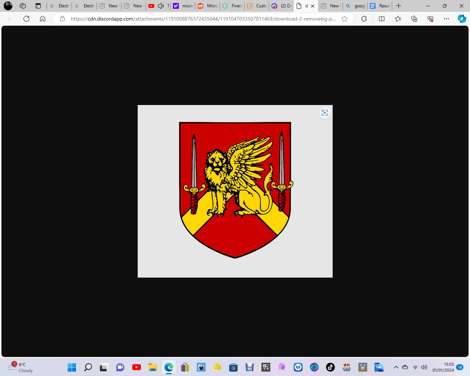Viewport: 470px width, 376px height.
Task: Switch to the Fiverr tab
Action: click(x=232, y=6)
